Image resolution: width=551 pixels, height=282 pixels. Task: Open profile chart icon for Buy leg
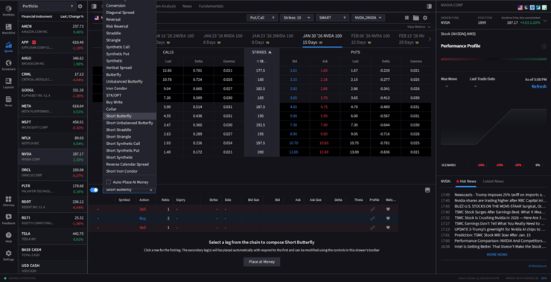[x=372, y=219]
